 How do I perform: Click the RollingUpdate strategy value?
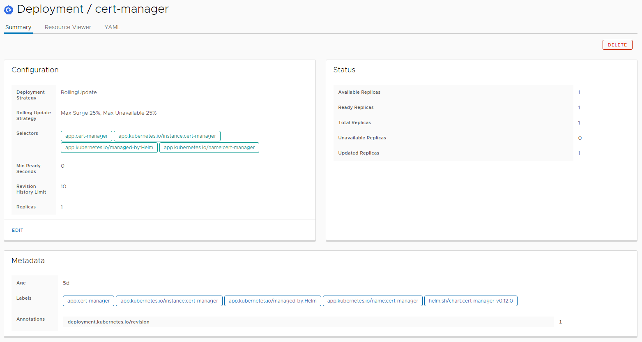[79, 92]
